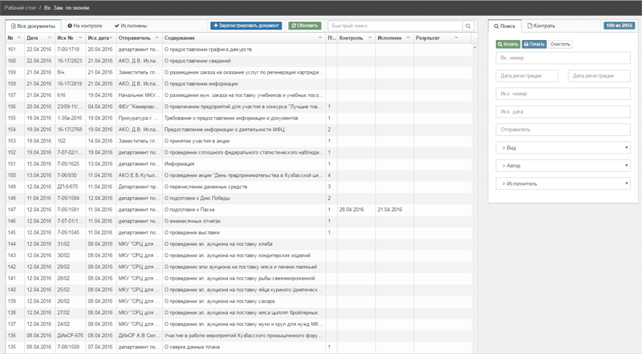The image size is (642, 354).
Task: Click Зарегистрировать документ button
Action: (x=246, y=26)
